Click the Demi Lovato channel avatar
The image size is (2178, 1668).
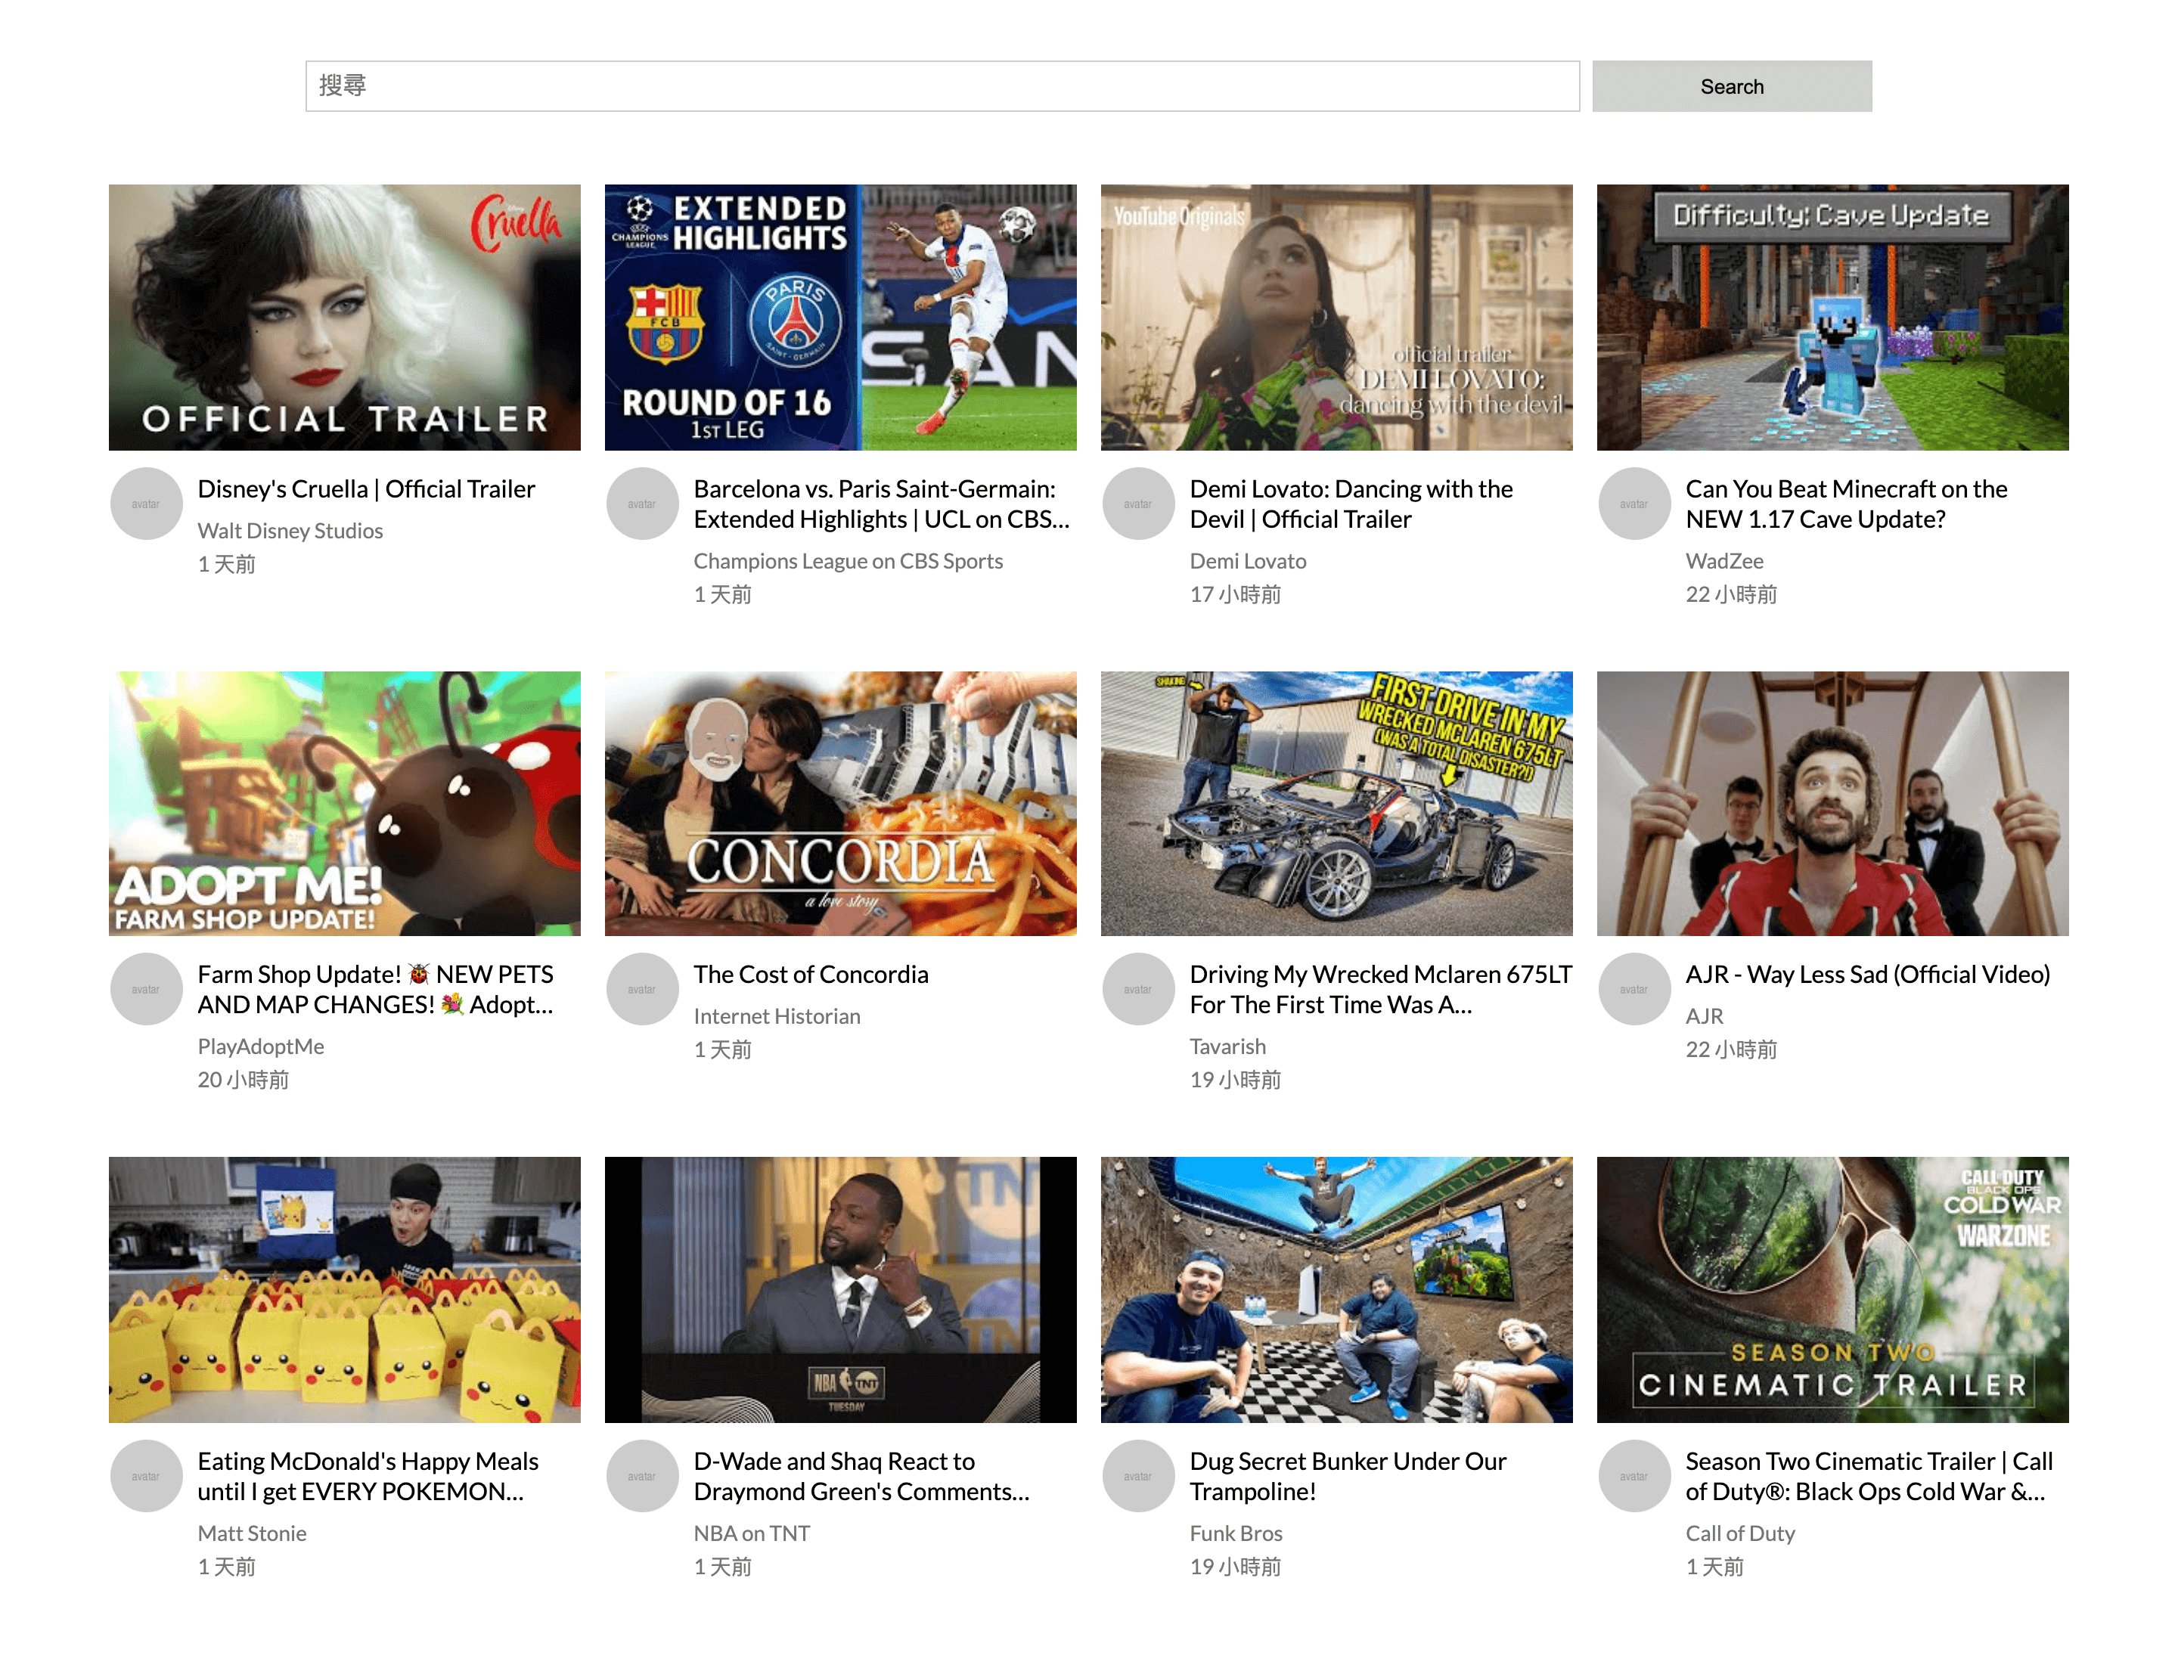pyautogui.click(x=1137, y=504)
